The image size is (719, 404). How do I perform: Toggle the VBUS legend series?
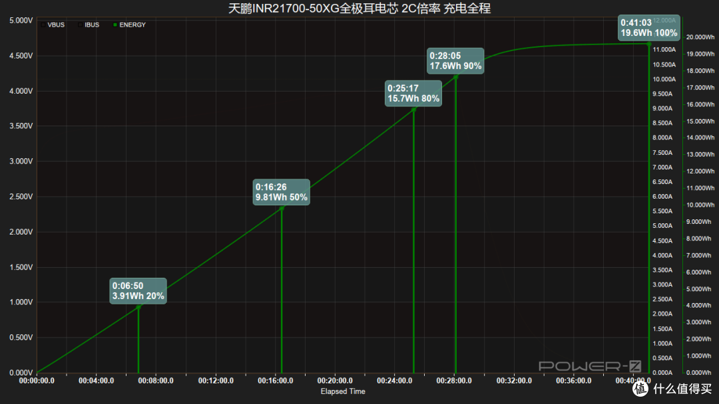pos(53,25)
